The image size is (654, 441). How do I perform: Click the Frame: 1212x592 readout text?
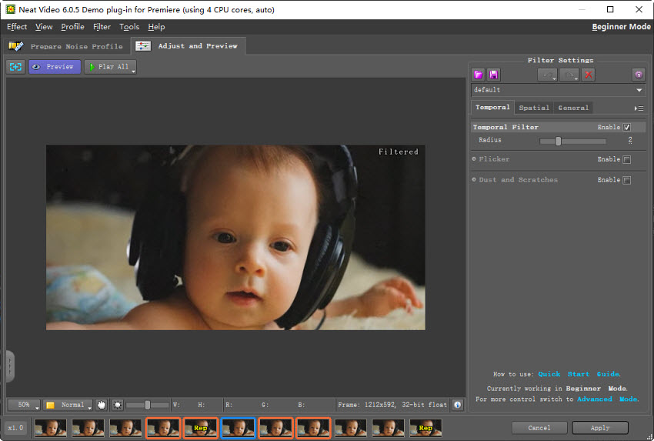tap(392, 405)
